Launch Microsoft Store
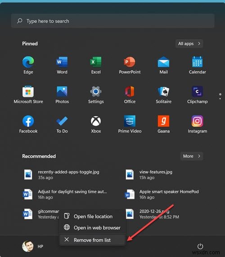 pyautogui.click(x=28, y=94)
